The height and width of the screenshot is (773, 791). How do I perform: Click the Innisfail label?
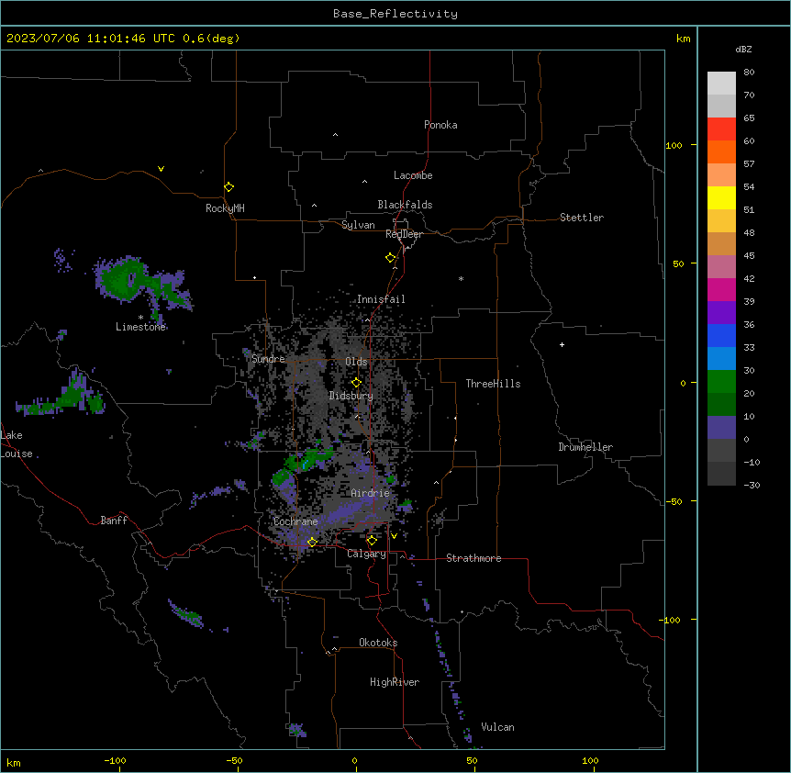(381, 299)
